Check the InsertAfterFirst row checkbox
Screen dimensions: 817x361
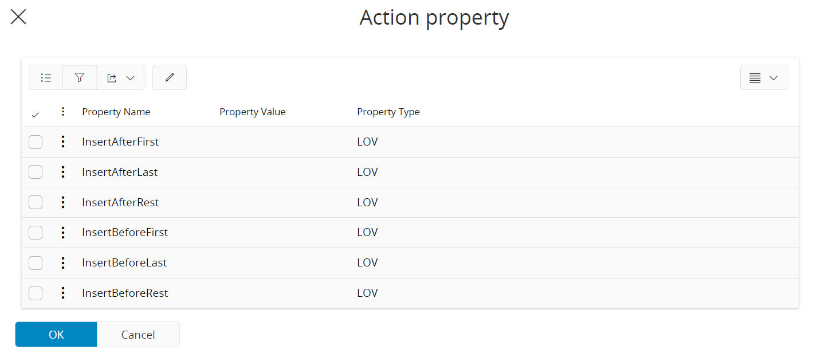click(36, 142)
